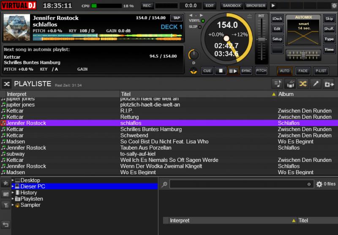Click the D effect knob
Screen dimensions: 338x235
point(194,55)
